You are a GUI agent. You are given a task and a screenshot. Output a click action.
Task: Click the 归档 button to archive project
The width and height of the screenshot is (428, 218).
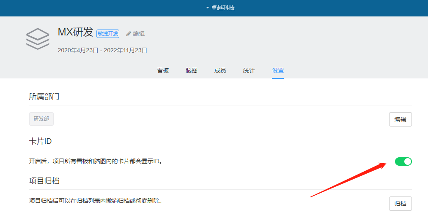[x=400, y=204]
